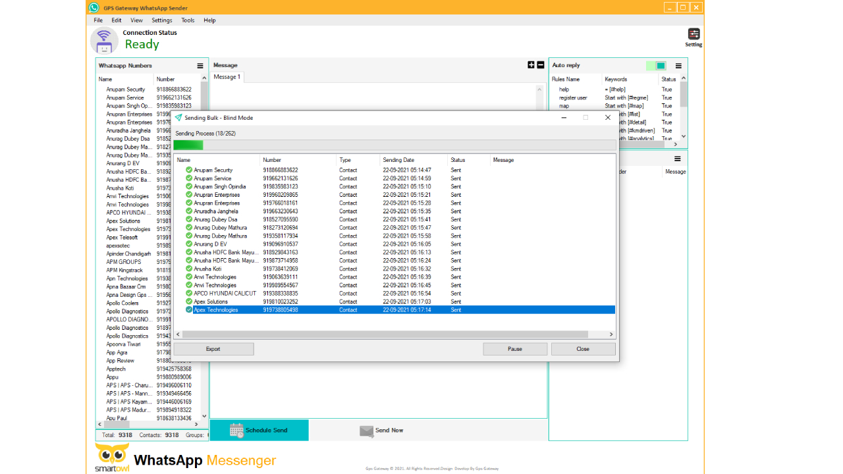Select 'App Review' in the Whatsapp Numbers list

pyautogui.click(x=120, y=361)
